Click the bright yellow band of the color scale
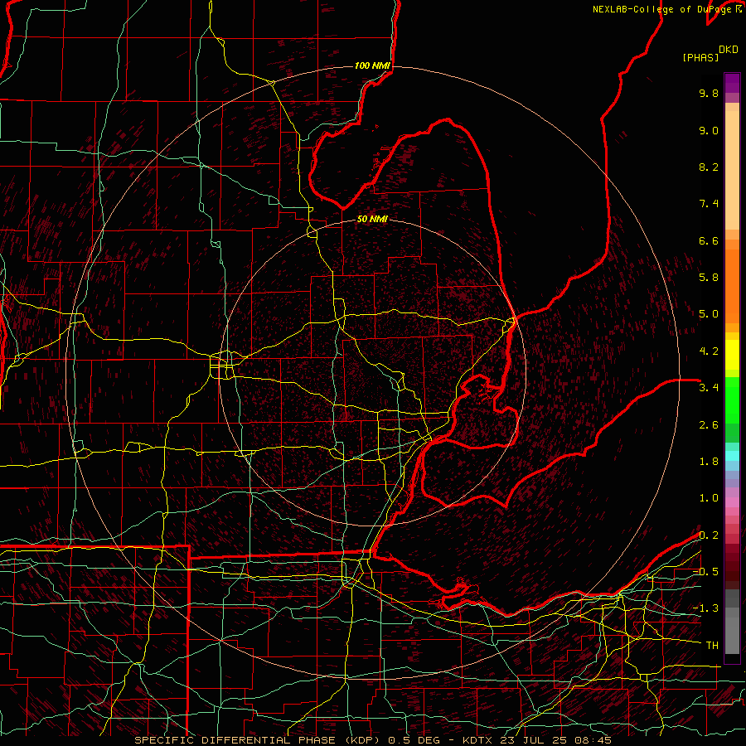746x746 pixels. click(x=732, y=355)
